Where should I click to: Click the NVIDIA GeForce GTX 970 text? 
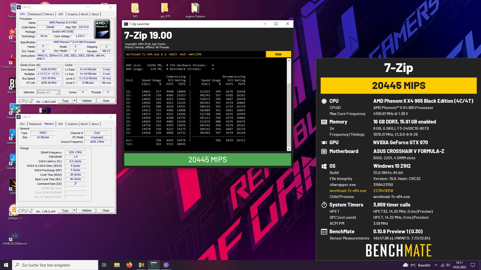(401, 142)
